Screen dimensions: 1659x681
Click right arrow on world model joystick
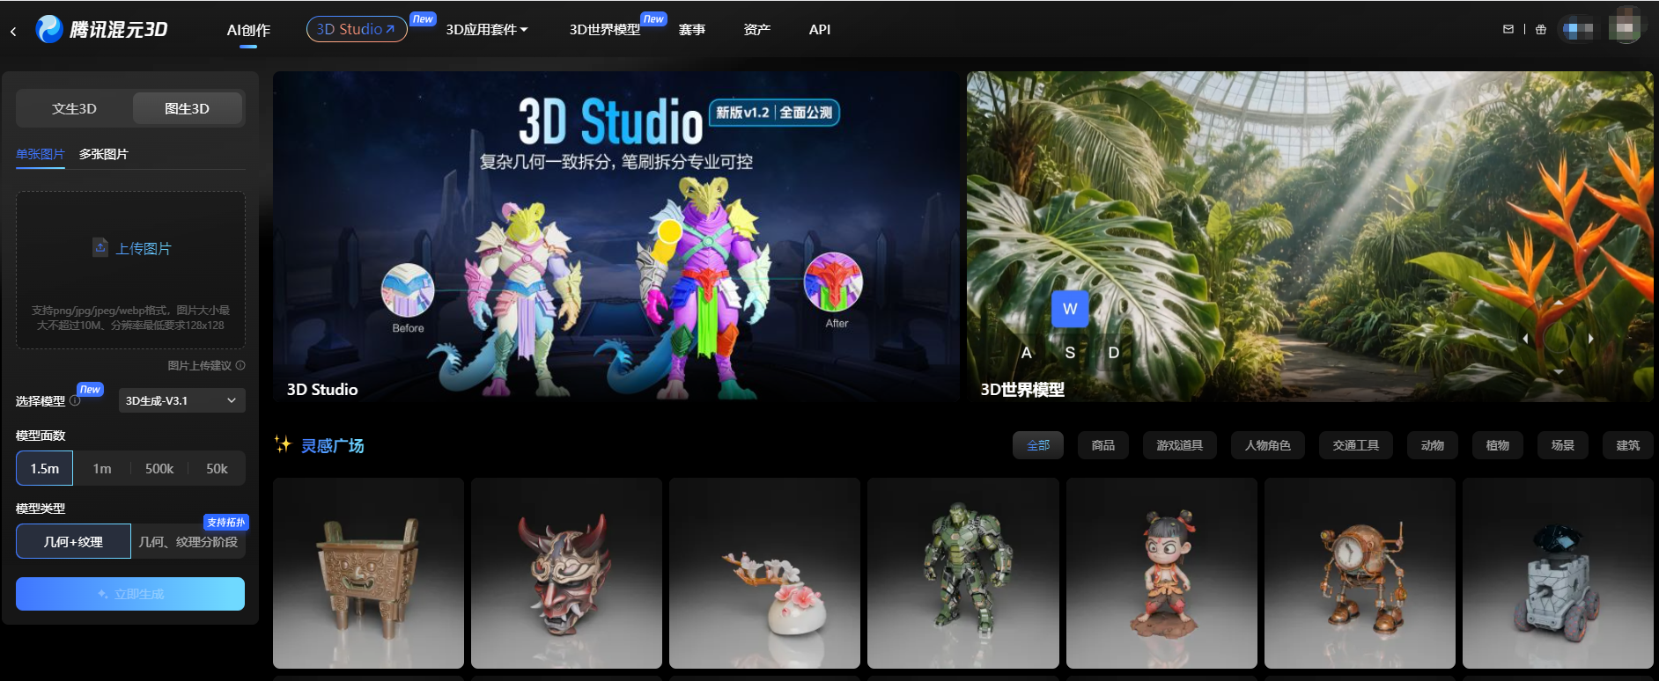(1590, 339)
